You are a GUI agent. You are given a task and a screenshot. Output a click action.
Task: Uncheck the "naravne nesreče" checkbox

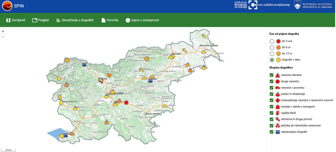tap(271, 75)
